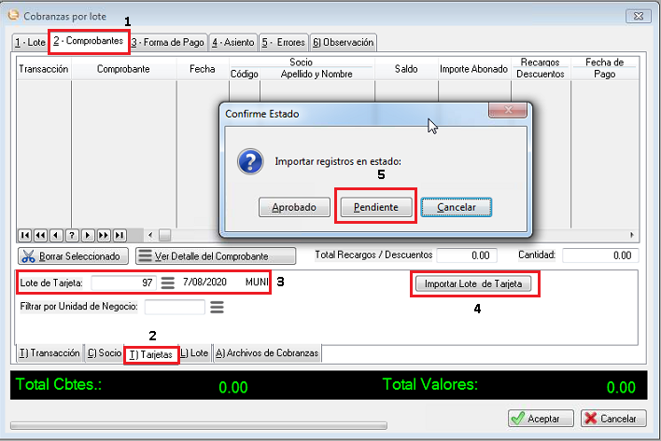Choose Pendiente in Confirme Estado dialog
661x441 pixels.
375,207
